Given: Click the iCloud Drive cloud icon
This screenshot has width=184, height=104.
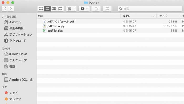Looking at the screenshot, I should pos(6,54).
